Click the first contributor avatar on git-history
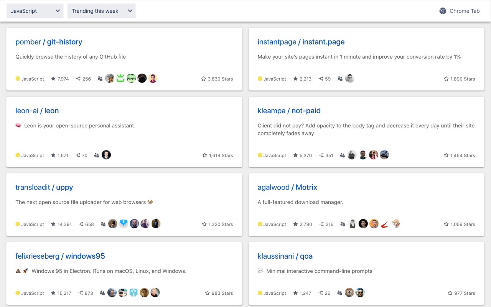Image resolution: width=491 pixels, height=307 pixels. [110, 78]
